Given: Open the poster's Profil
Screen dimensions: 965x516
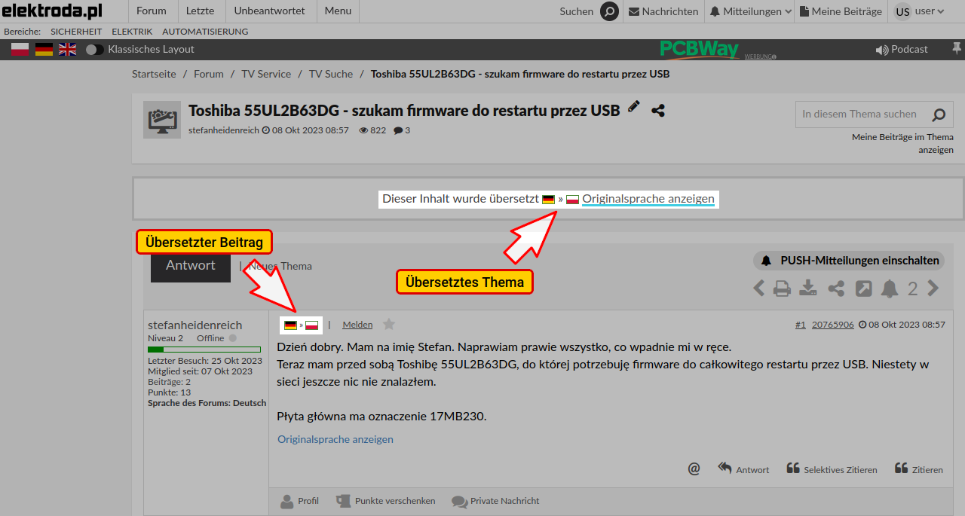Looking at the screenshot, I should 299,501.
